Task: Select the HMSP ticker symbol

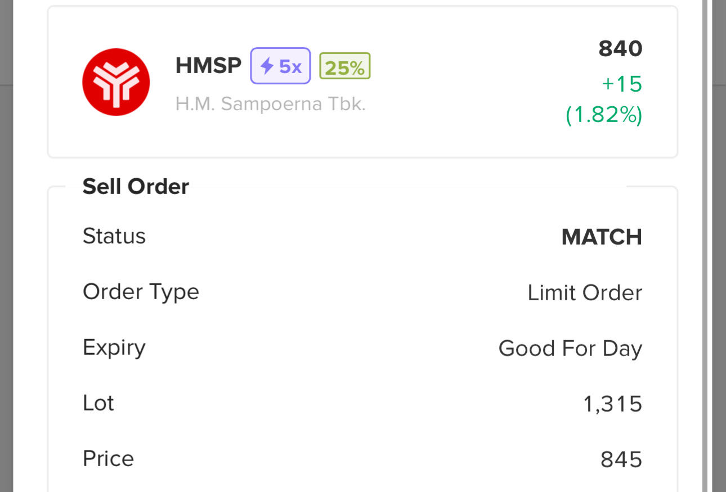Action: (208, 66)
